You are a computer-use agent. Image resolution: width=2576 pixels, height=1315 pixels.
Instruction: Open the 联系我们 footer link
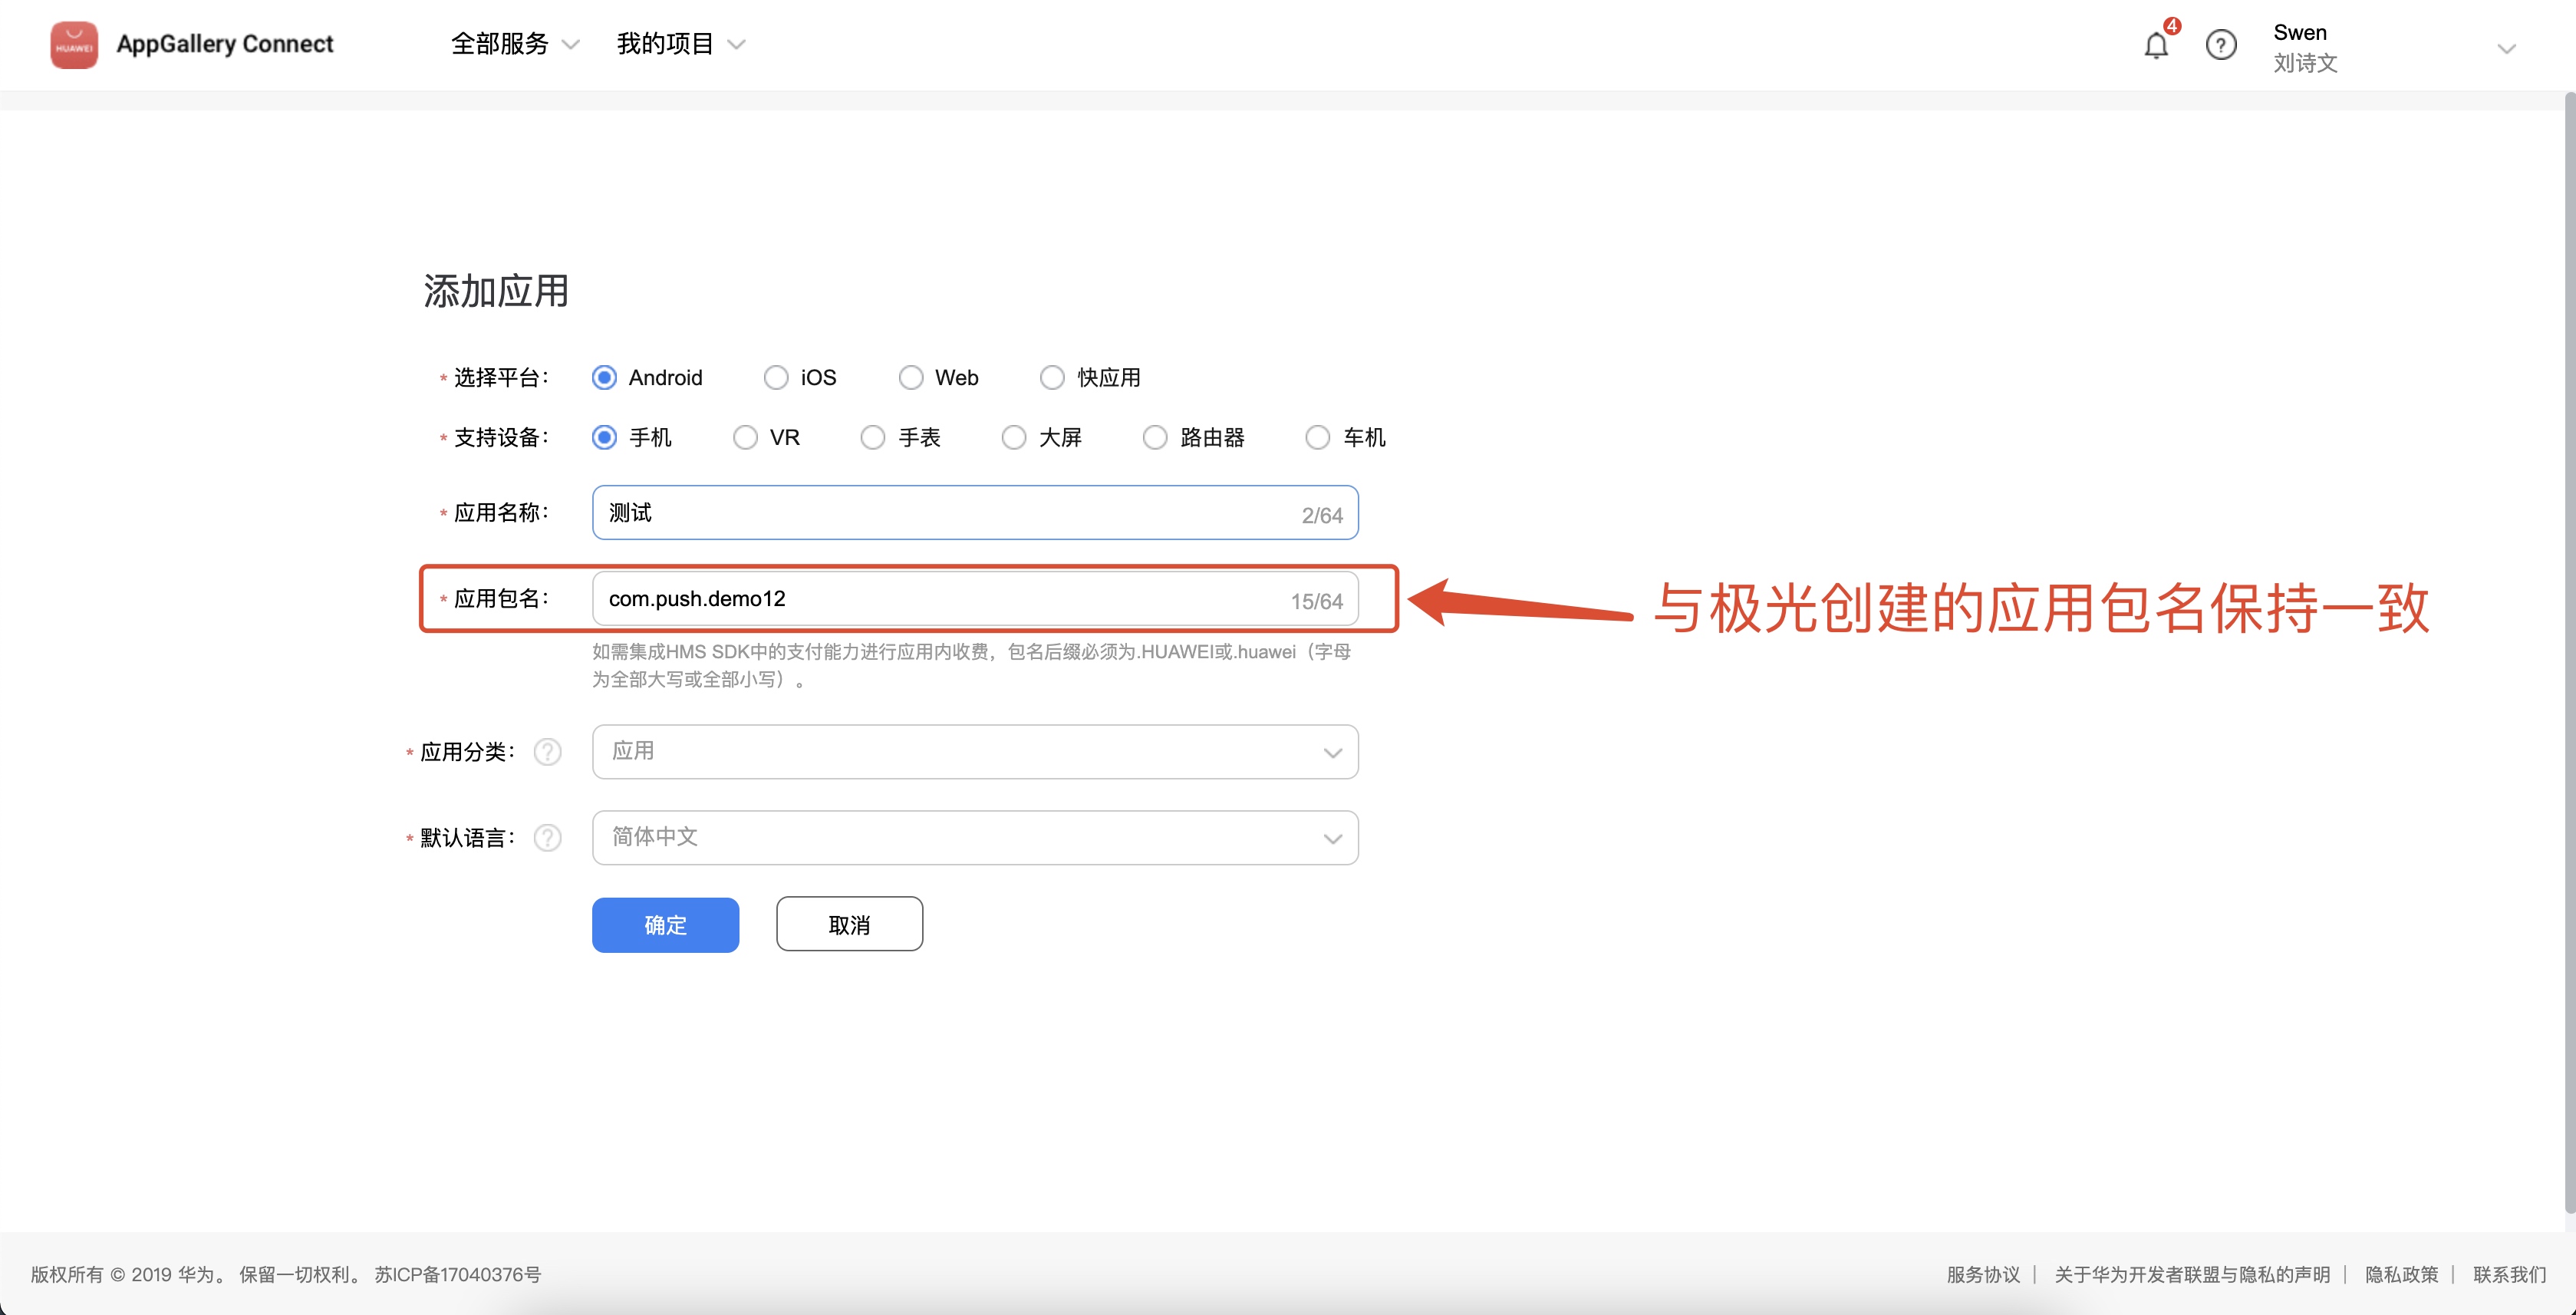click(x=2509, y=1275)
